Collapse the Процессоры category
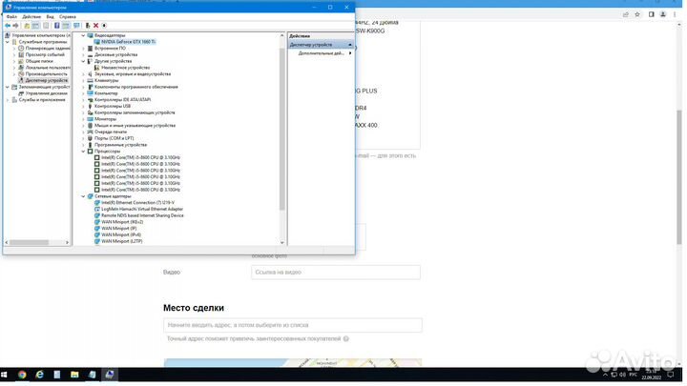687x386 pixels. coord(83,152)
